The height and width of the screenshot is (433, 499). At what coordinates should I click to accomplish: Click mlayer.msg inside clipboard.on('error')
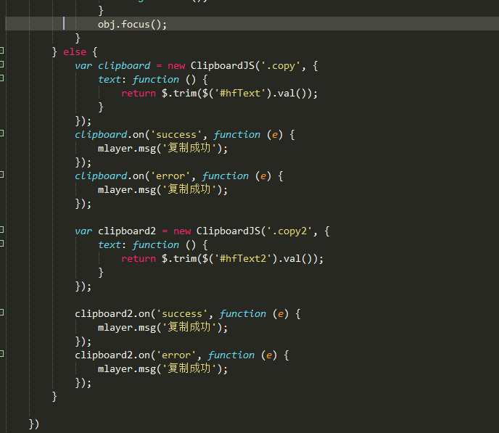tap(127, 190)
